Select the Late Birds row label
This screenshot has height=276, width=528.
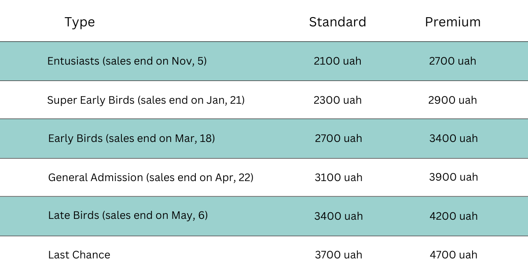pyautogui.click(x=128, y=215)
